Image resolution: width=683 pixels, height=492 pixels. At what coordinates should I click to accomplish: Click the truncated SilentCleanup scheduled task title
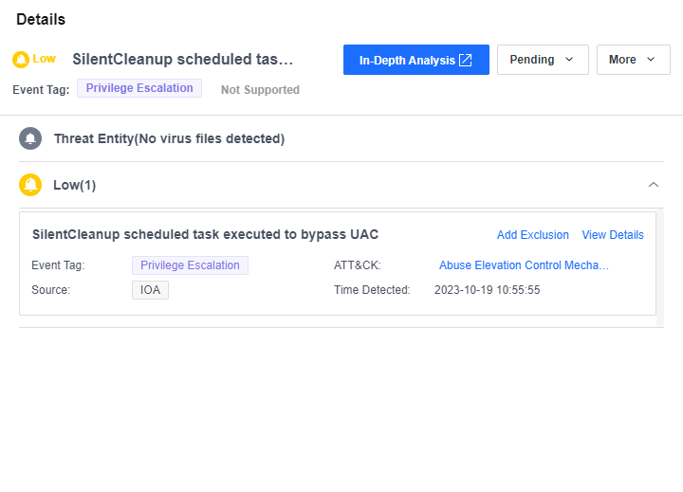pyautogui.click(x=182, y=60)
